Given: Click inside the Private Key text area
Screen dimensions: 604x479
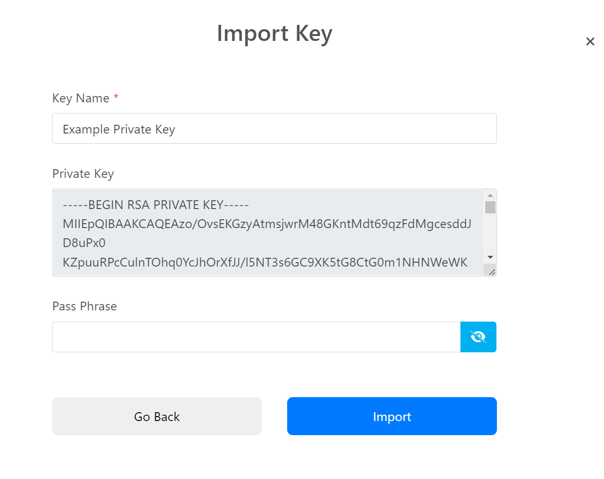Looking at the screenshot, I should point(268,232).
